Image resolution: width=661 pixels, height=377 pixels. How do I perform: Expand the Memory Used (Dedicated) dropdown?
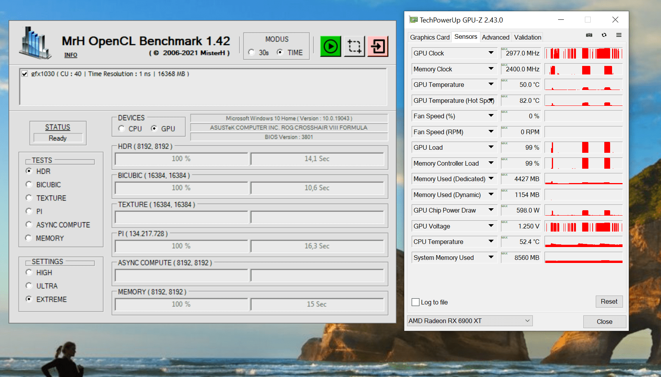(x=491, y=178)
